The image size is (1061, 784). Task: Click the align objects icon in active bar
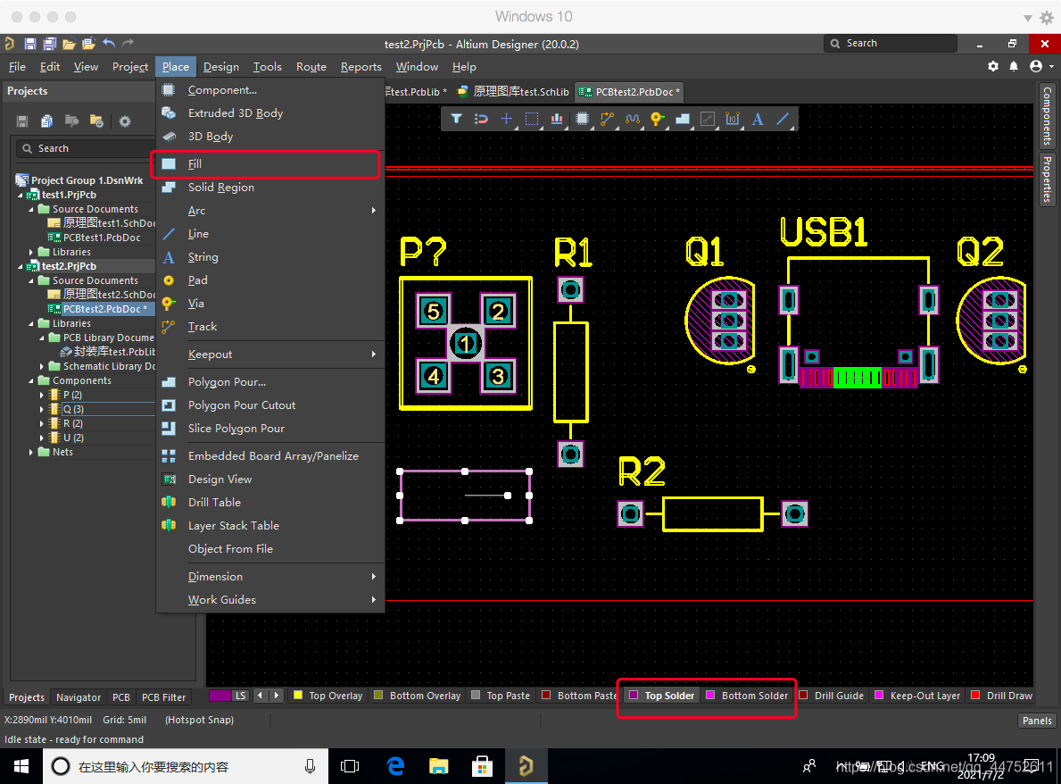[556, 119]
